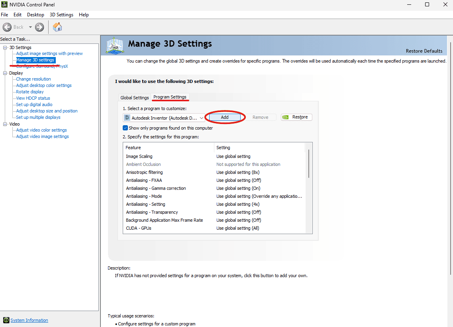Viewport: 453px width, 327px height.
Task: Click the Use global setting (4x) value
Action: coord(238,204)
